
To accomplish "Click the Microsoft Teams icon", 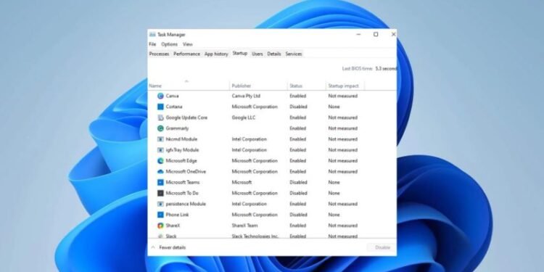I will pos(160,182).
